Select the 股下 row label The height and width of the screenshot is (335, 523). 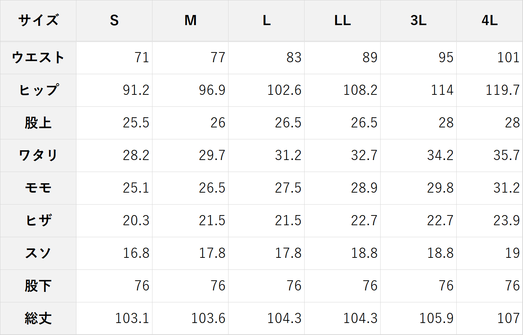tap(38, 286)
